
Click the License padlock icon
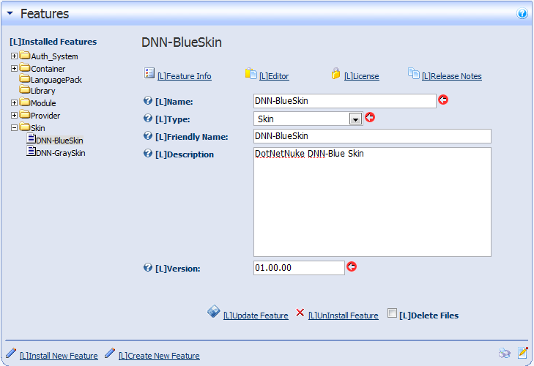[x=335, y=73]
